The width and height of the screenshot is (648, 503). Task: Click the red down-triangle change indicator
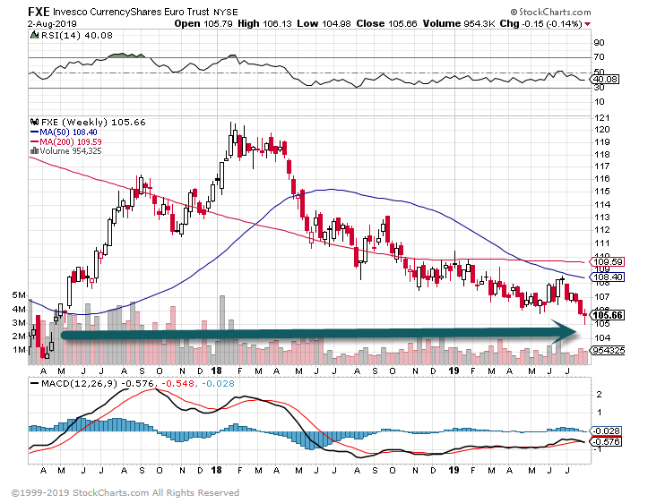[587, 24]
